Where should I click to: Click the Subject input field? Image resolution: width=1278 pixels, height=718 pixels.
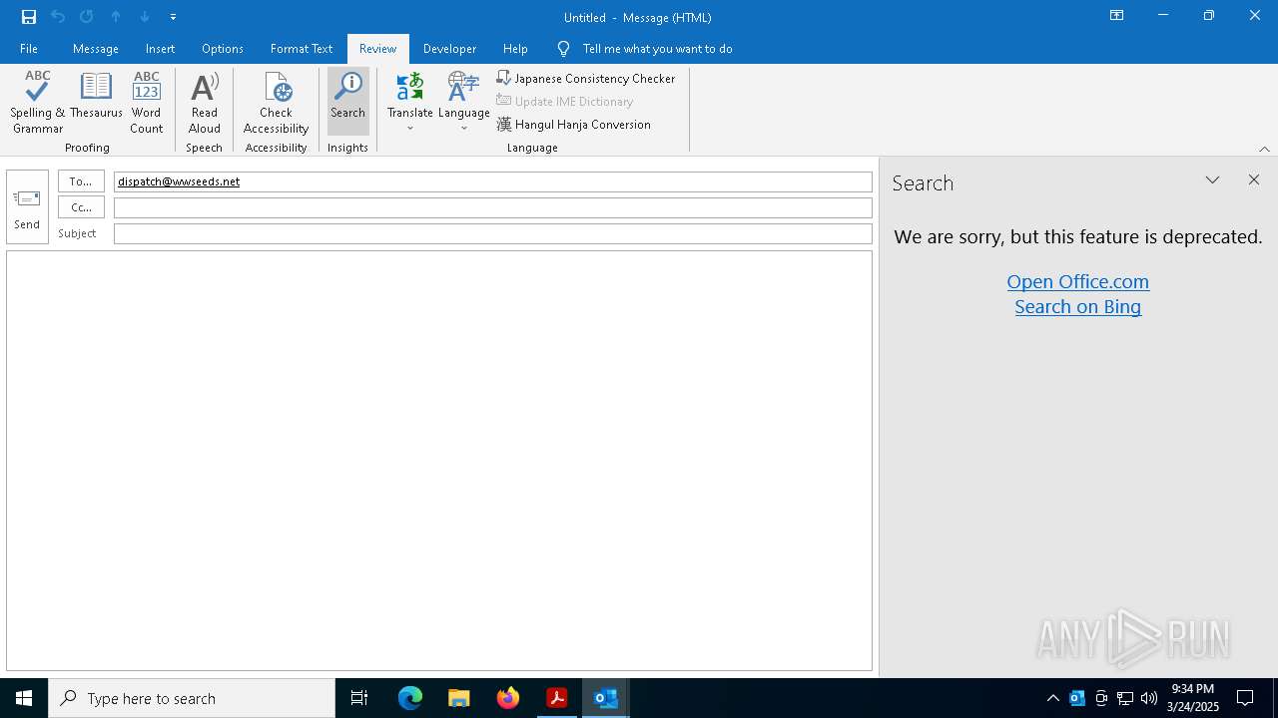coord(493,233)
